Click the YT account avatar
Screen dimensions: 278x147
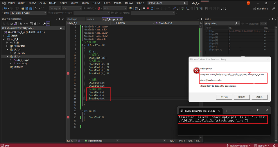point(248,3)
